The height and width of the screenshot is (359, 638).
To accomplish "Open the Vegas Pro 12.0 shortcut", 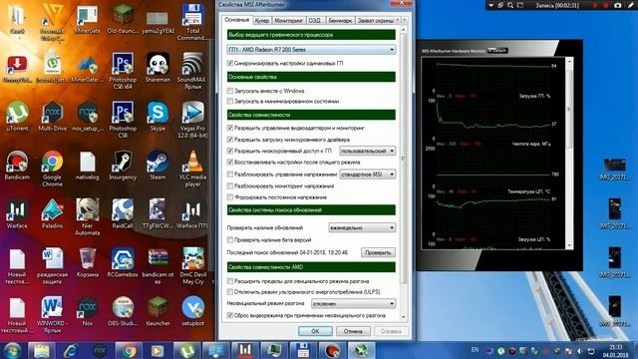I will point(192,120).
